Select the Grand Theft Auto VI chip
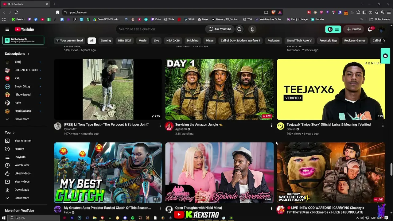393x221 pixels. [x=299, y=41]
